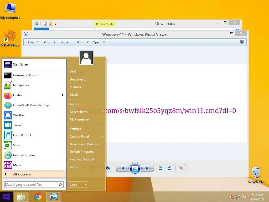Click E-mail in Photo Viewer toolbar
The height and width of the screenshot is (202, 269).
[x=65, y=42]
